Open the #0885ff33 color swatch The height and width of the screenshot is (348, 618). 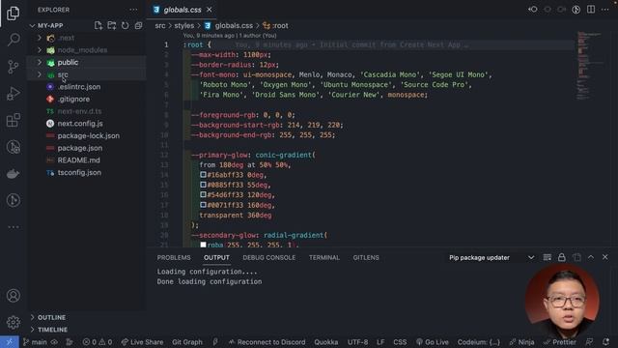[203, 185]
